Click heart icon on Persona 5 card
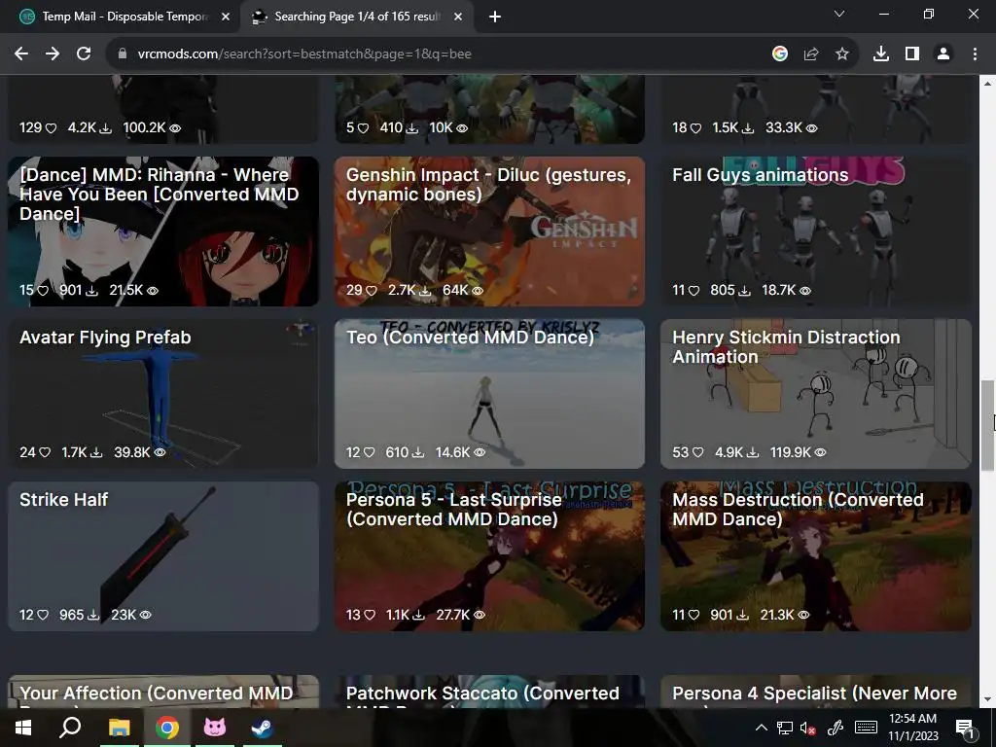 [370, 616]
